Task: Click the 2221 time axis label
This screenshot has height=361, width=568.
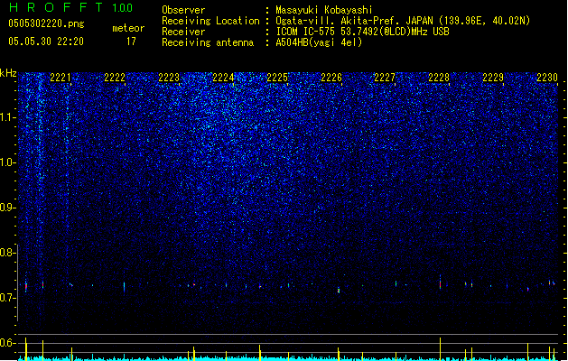Action: pos(61,78)
